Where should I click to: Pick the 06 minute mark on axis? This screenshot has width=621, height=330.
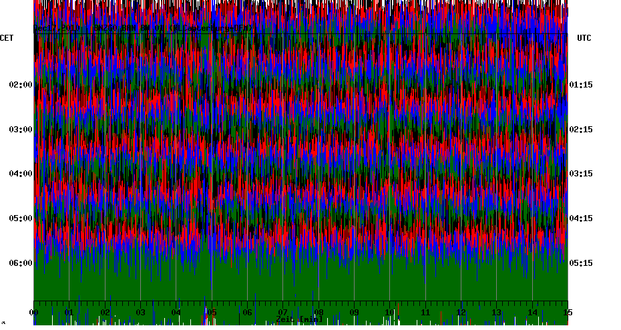coord(248,312)
